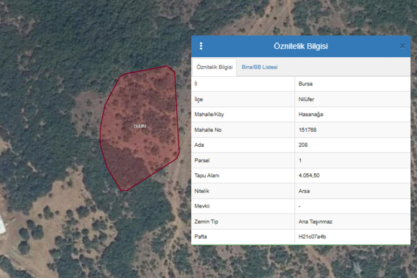The image size is (417, 278).
Task: Switch to the Bina/BB Listesi tab
Action: (x=260, y=67)
